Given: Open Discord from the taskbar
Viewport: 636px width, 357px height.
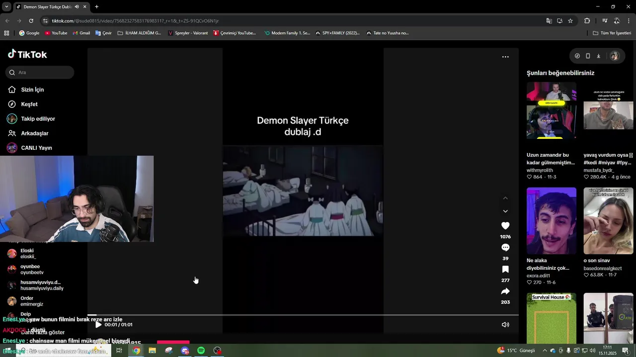Looking at the screenshot, I should pos(185,351).
